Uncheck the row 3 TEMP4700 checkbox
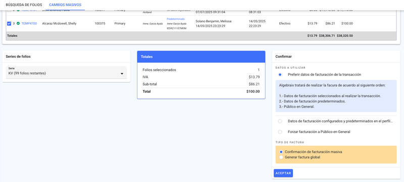This screenshot has height=182, width=404. [9, 23]
